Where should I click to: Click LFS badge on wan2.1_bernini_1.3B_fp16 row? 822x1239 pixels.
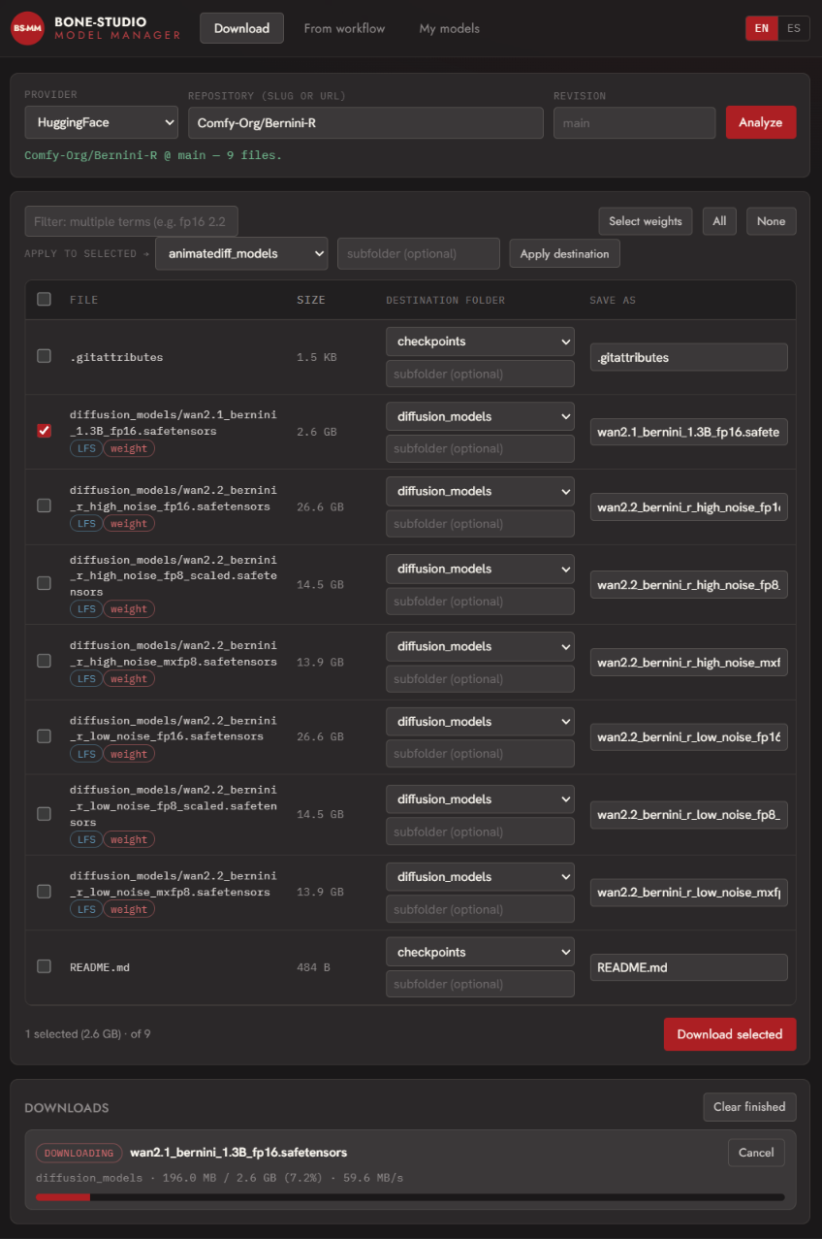(x=86, y=448)
